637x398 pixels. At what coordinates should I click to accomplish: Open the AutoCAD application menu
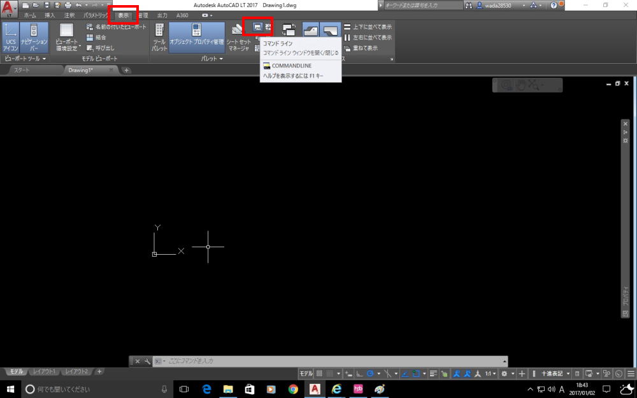click(8, 9)
